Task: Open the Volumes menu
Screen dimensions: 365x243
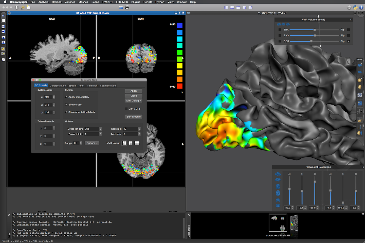Action: coord(70,2)
